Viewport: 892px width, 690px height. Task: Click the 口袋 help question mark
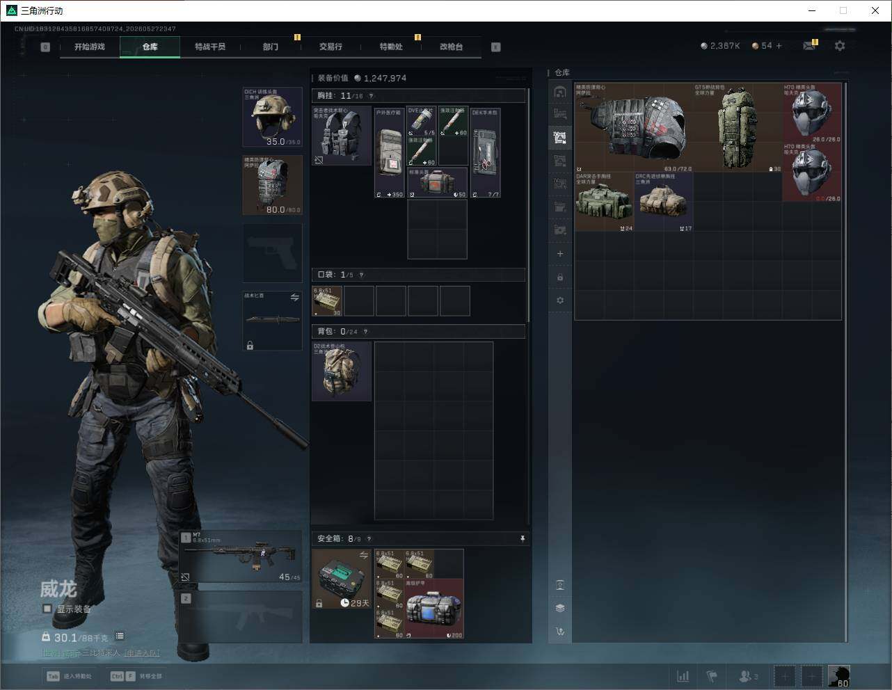[361, 275]
